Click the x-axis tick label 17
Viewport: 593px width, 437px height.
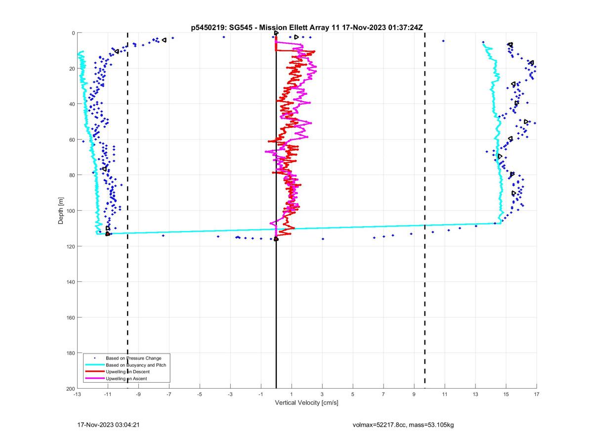(537, 395)
